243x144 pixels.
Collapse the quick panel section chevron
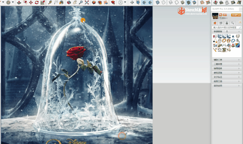pyautogui.click(x=239, y=31)
